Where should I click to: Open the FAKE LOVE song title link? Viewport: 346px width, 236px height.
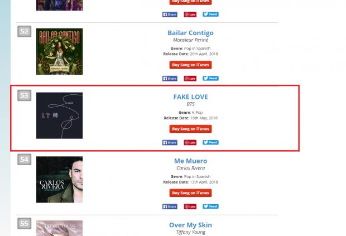[x=190, y=97]
